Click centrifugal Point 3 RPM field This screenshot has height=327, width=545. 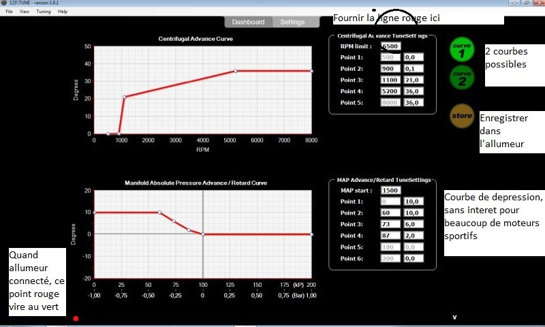pos(390,80)
